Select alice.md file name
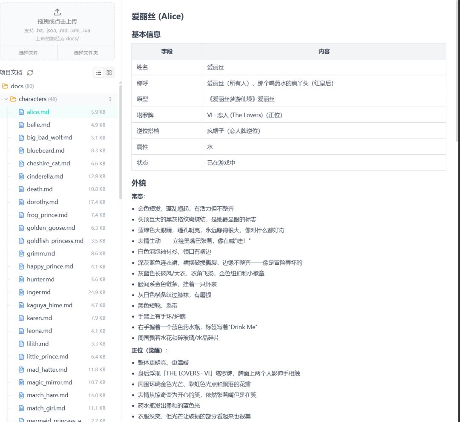The image size is (460, 422). [38, 112]
